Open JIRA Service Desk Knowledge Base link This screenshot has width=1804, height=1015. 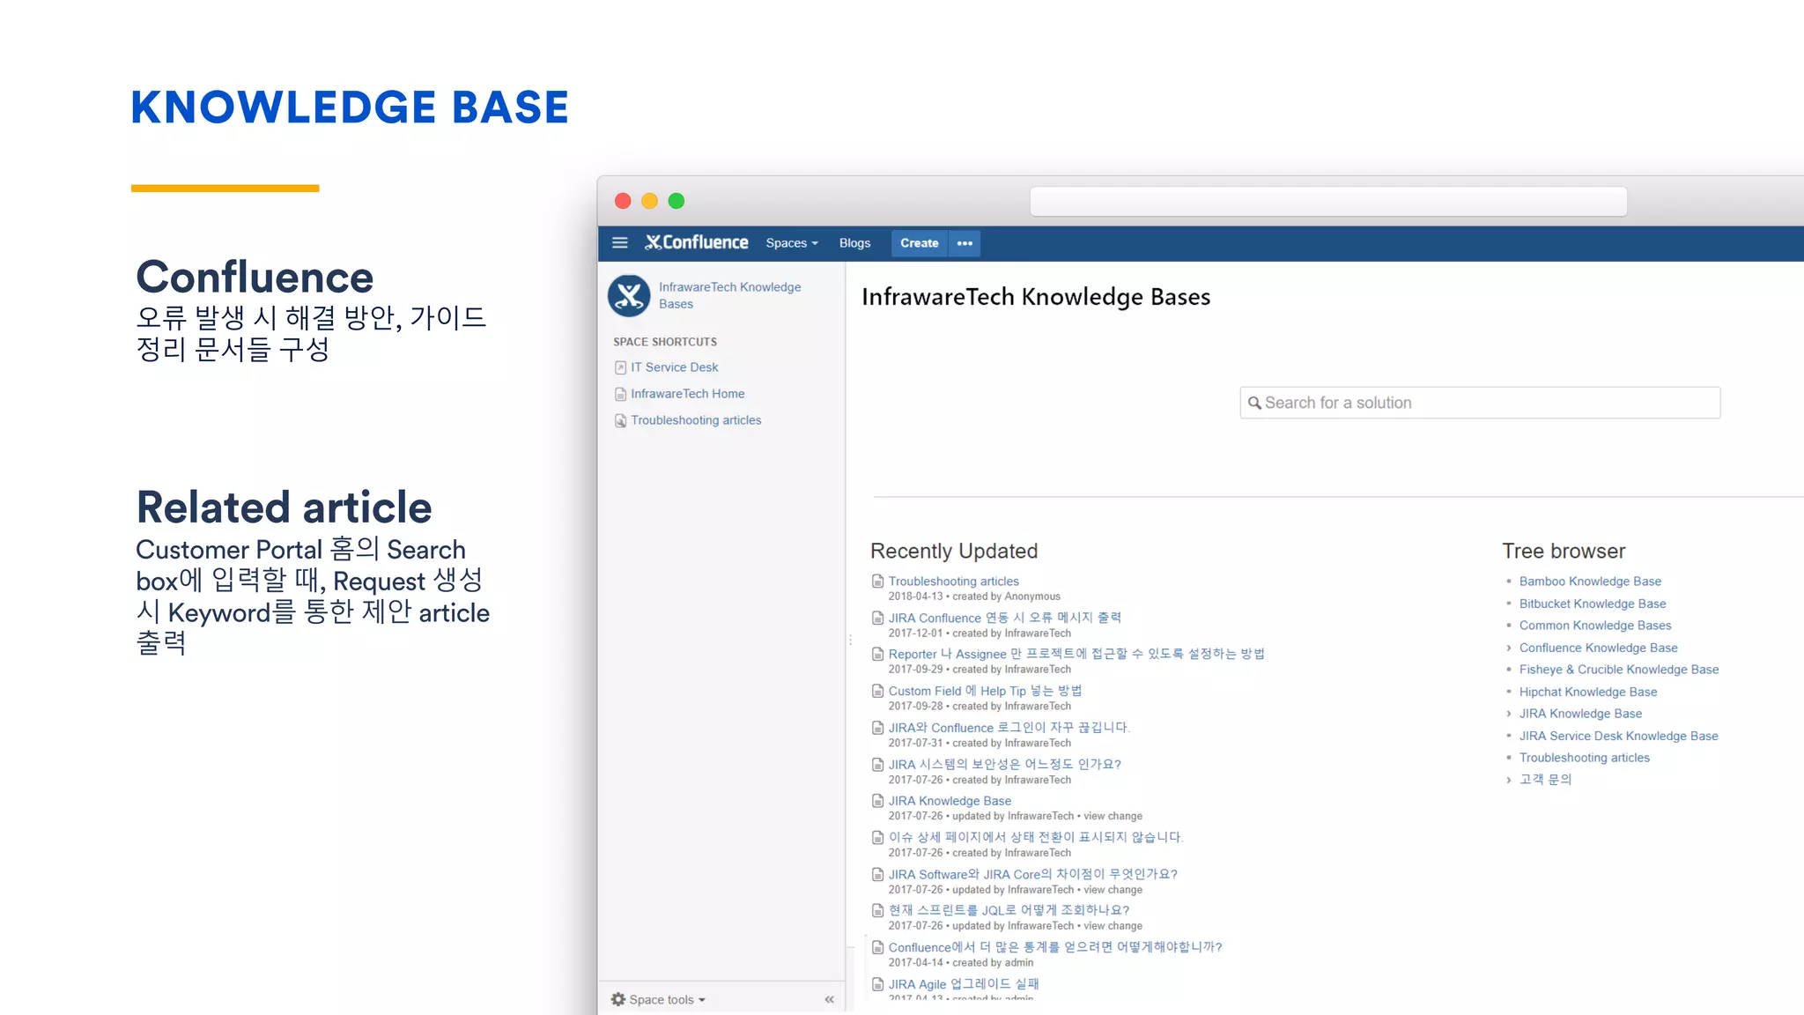pyautogui.click(x=1618, y=736)
